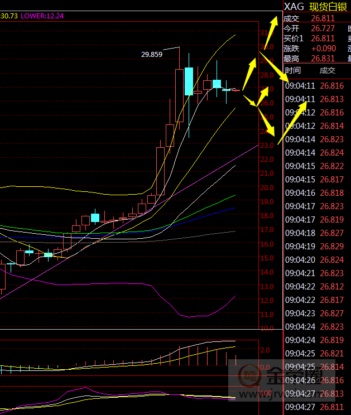351x415 pixels.
Task: Select the 09:04:26 tick row
Action: coord(315,380)
